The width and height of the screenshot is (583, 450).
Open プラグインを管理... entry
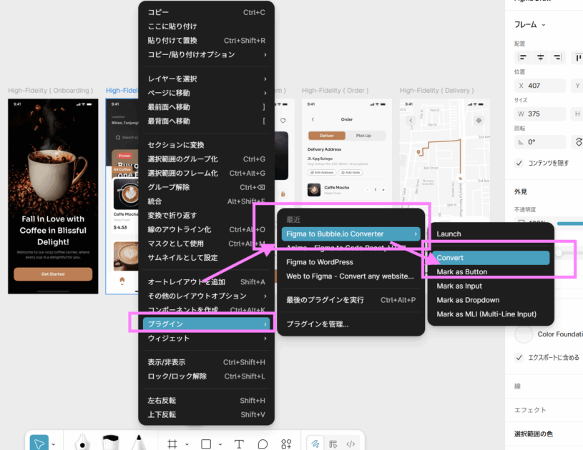click(x=351, y=324)
